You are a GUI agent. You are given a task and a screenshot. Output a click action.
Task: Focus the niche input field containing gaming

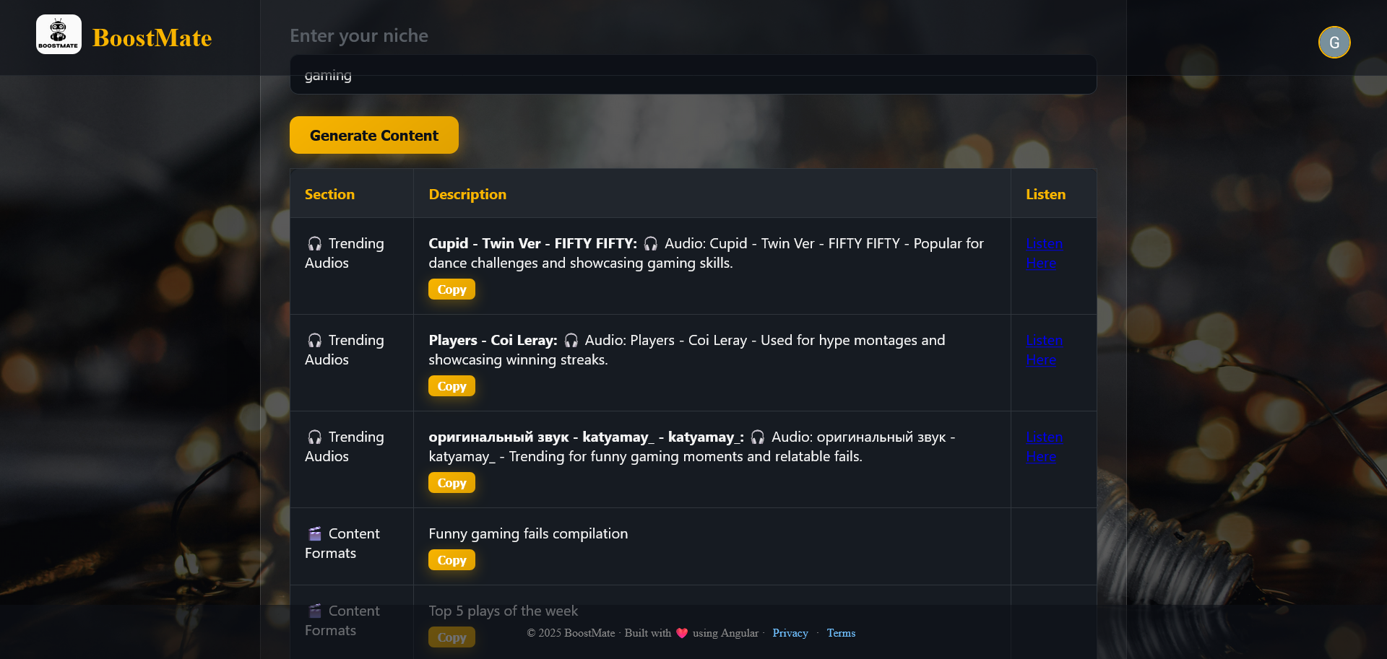coord(693,74)
